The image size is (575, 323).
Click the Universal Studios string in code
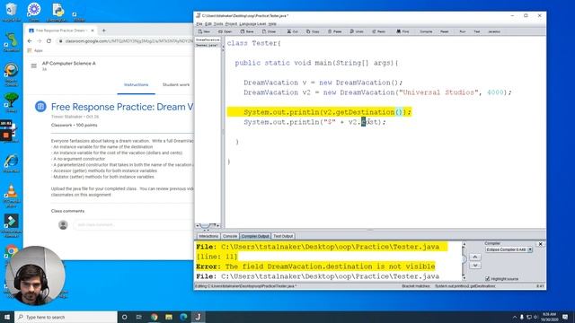(x=438, y=92)
